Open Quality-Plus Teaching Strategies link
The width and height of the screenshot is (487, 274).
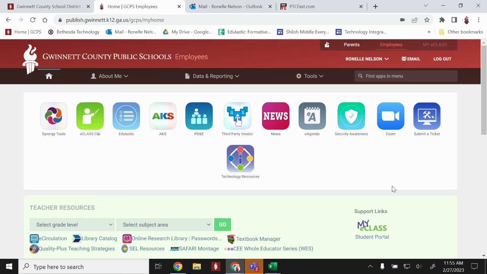pos(72,249)
